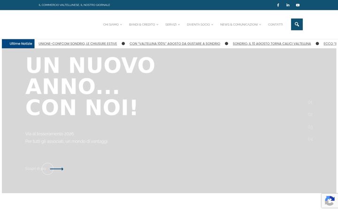Image resolution: width=338 pixels, height=211 pixels.
Task: Go to slide 01
Action: click(x=310, y=102)
